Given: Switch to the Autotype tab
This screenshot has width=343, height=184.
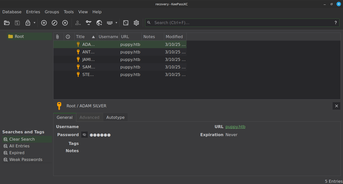Looking at the screenshot, I should click(x=115, y=117).
